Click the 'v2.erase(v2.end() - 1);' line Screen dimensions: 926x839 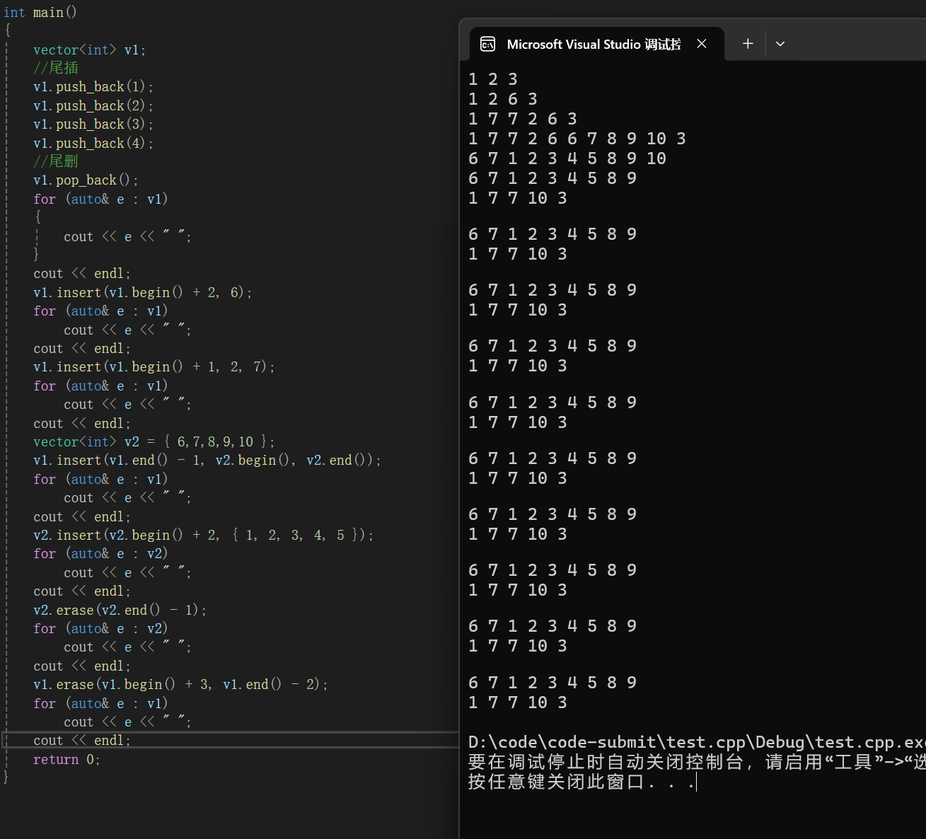[x=120, y=611]
